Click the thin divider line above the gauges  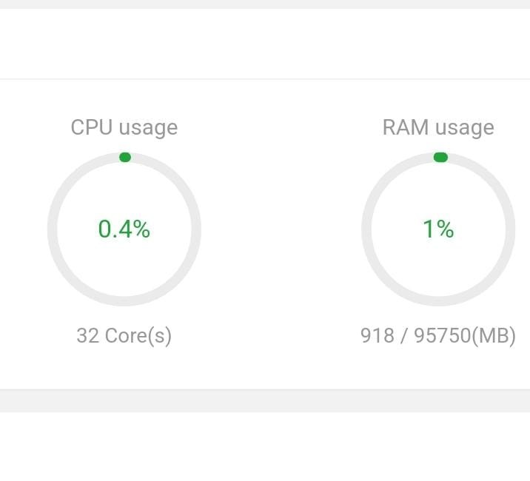(x=265, y=78)
